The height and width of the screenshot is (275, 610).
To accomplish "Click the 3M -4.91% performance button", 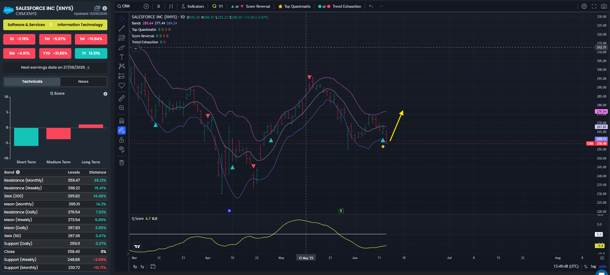I will click(19, 53).
